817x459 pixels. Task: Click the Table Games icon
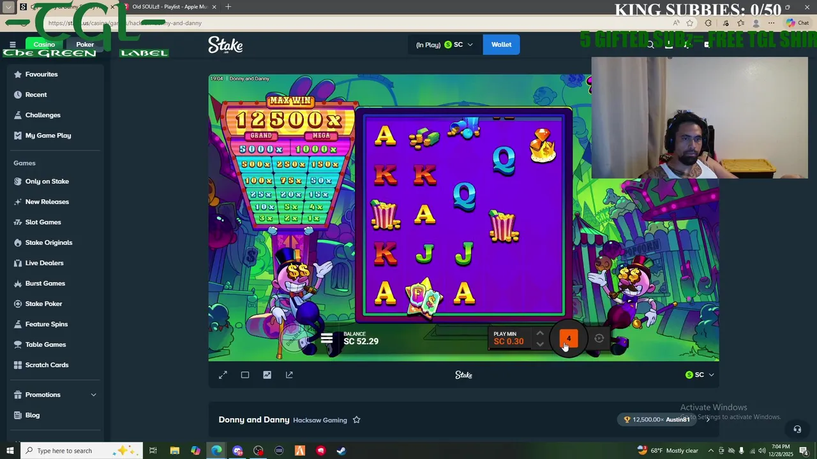coord(18,344)
